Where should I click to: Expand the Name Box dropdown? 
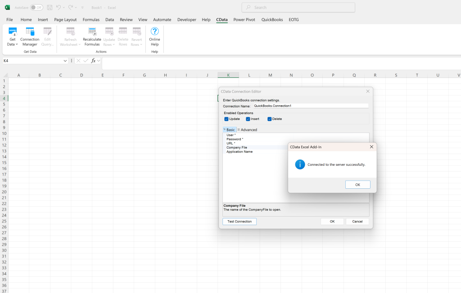click(x=65, y=61)
